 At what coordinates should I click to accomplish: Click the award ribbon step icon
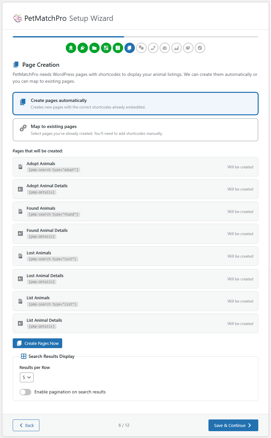click(x=71, y=48)
